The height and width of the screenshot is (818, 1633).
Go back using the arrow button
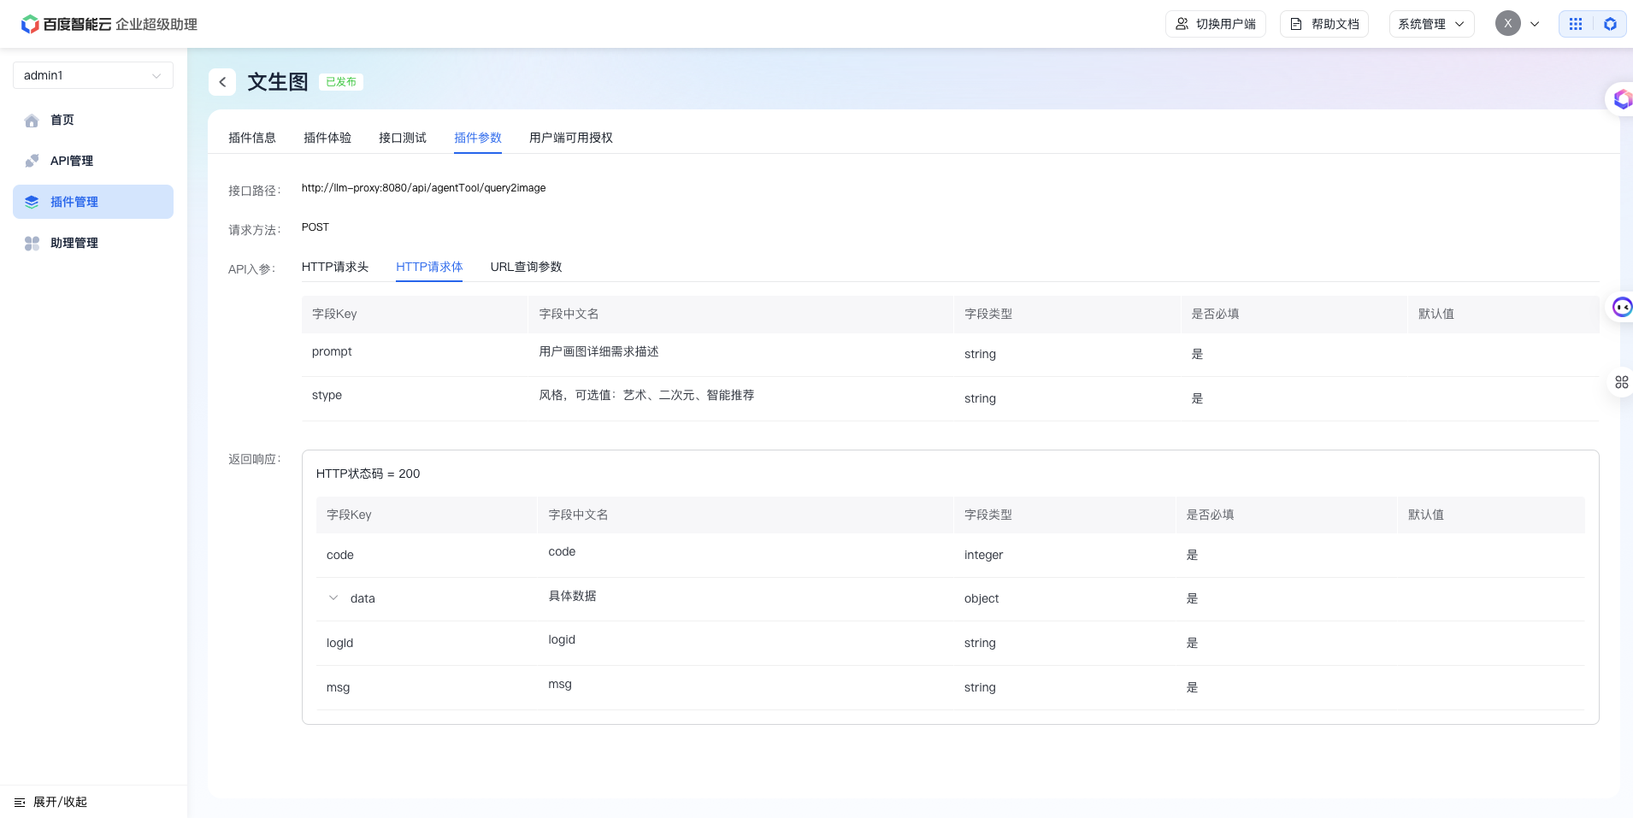[222, 82]
